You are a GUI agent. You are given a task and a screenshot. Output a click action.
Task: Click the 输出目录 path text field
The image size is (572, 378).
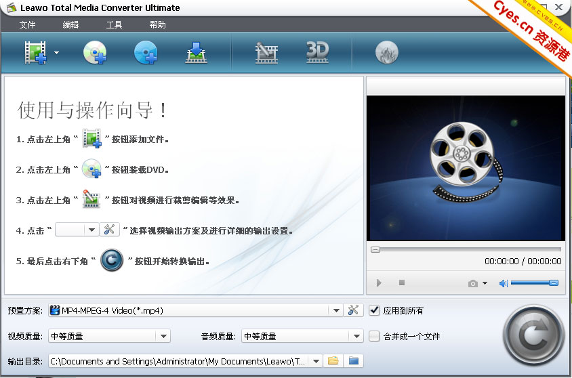[x=179, y=362]
